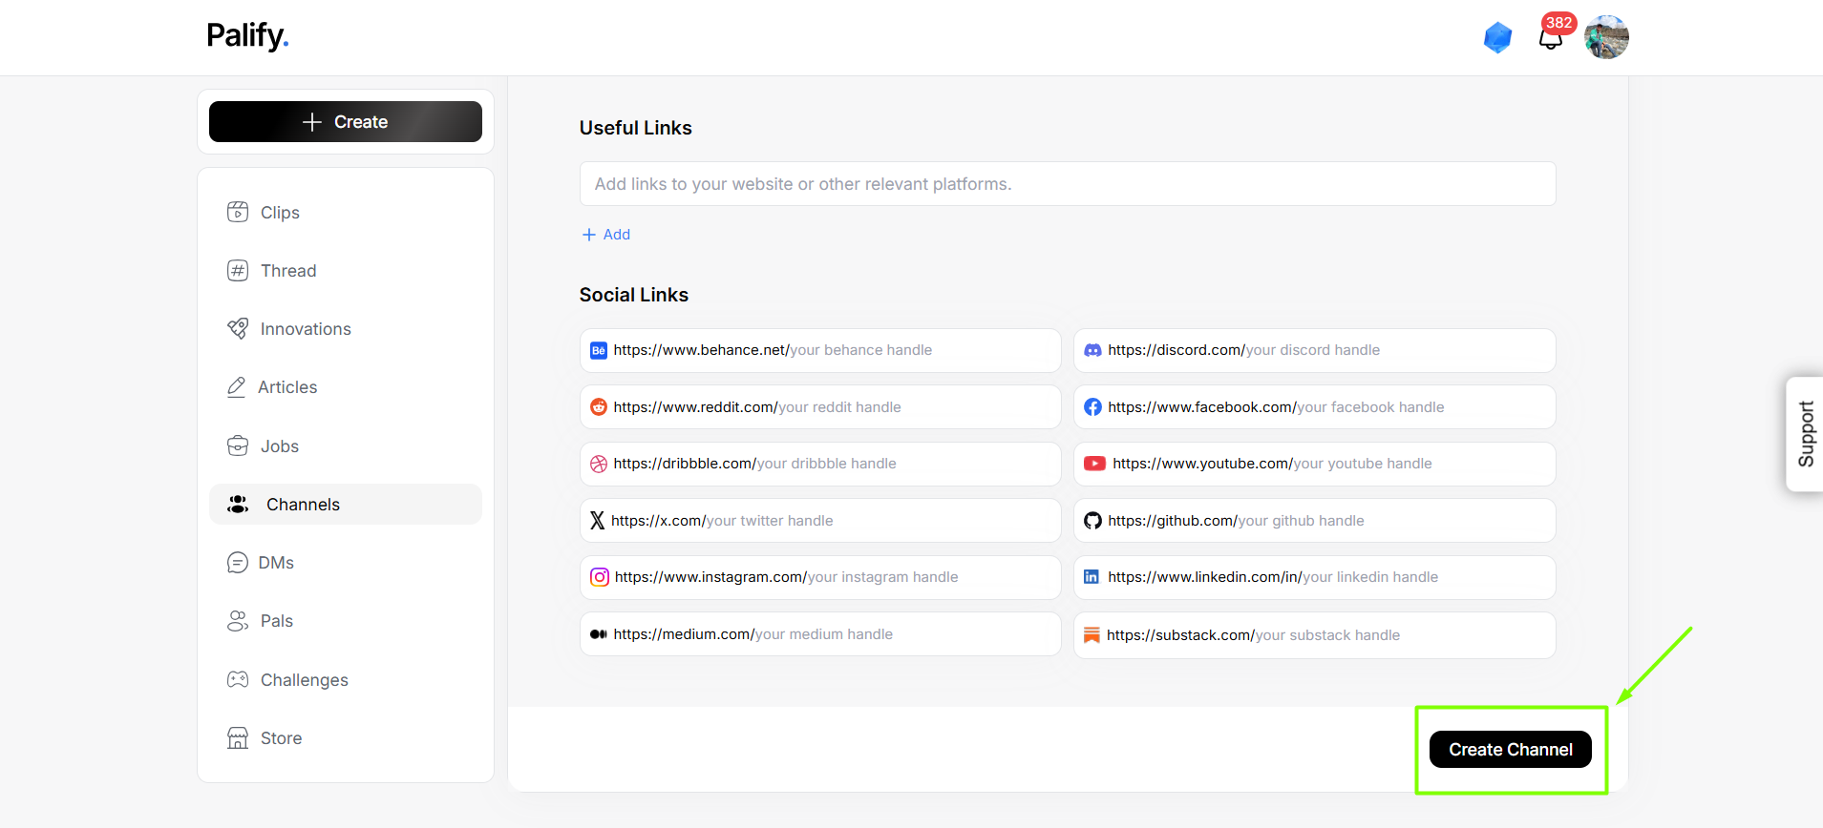Click the Reddit logo icon
The image size is (1823, 828).
[x=599, y=407]
